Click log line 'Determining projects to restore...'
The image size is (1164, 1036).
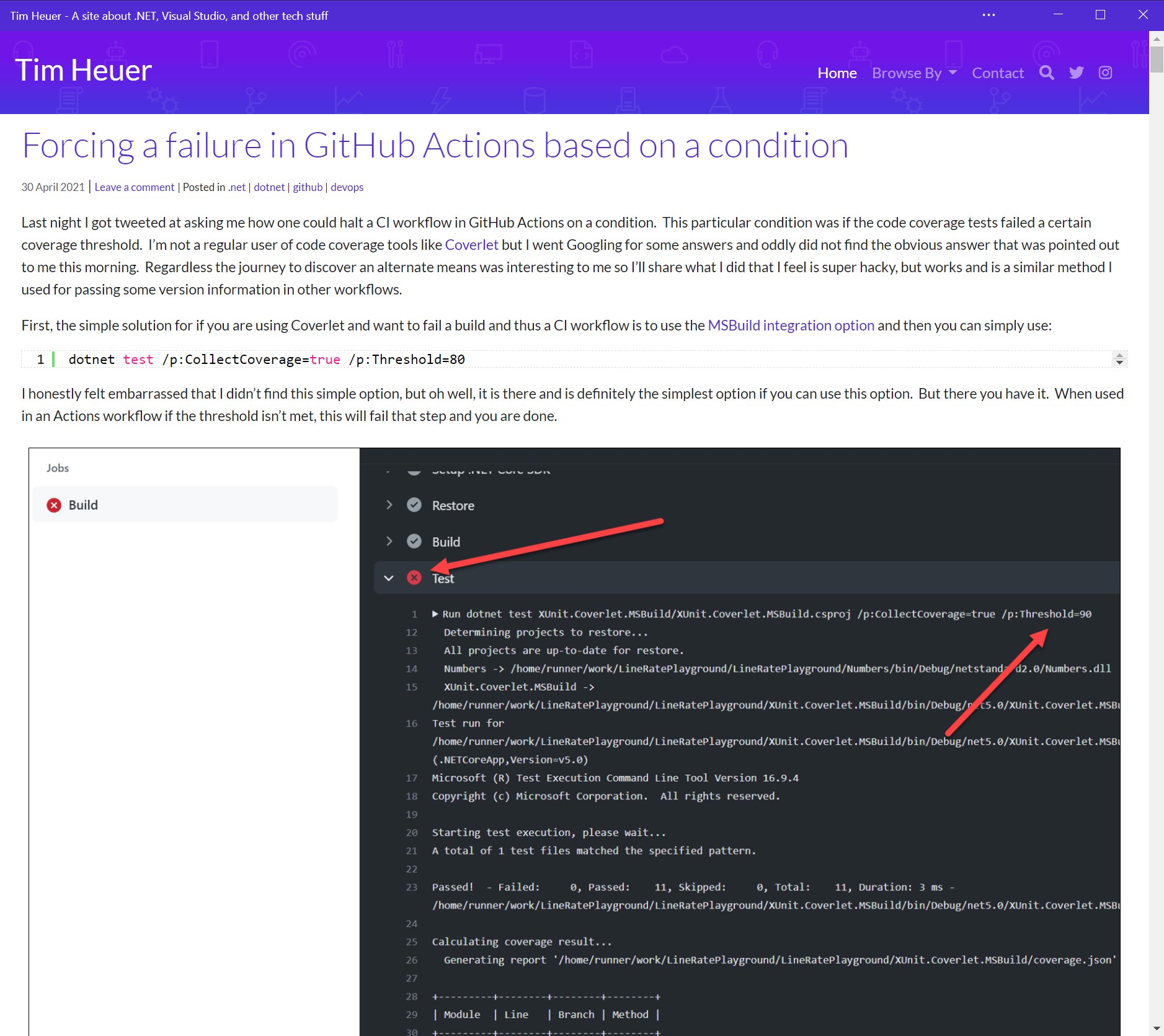coord(546,632)
